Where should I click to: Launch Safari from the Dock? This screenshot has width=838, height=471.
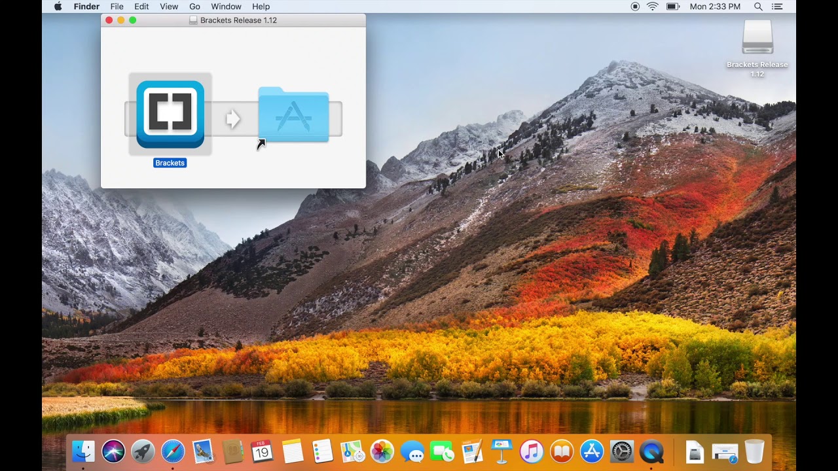tap(173, 451)
